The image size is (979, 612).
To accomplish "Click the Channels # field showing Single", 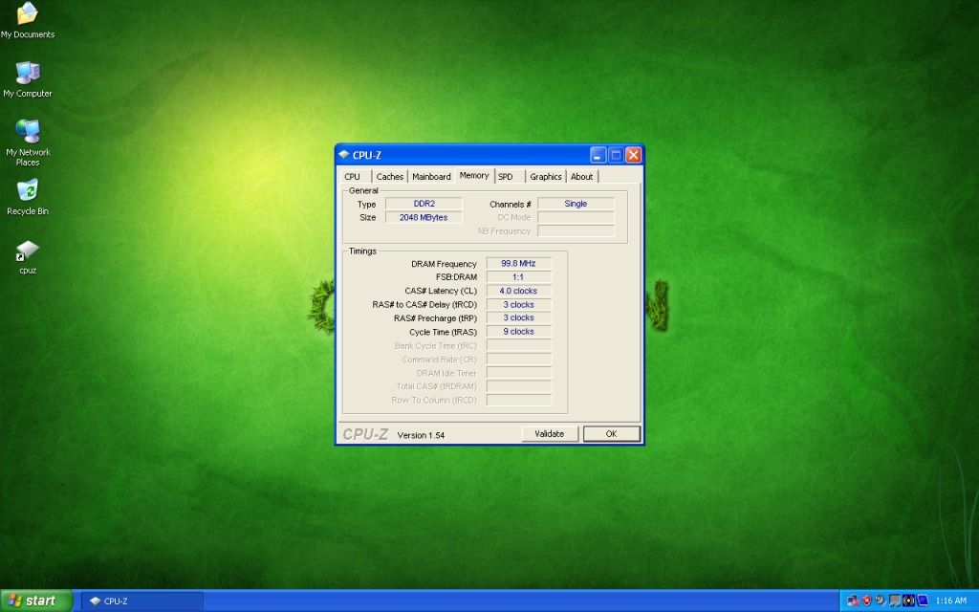I will pyautogui.click(x=576, y=204).
